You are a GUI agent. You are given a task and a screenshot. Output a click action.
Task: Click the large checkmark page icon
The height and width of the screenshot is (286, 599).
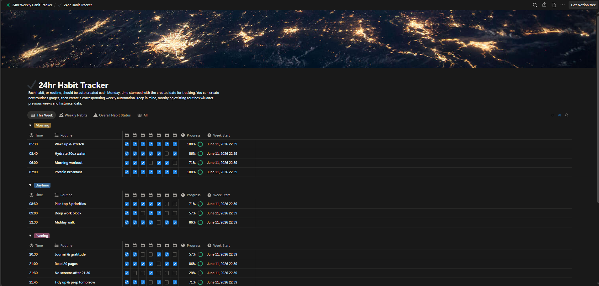pos(32,85)
